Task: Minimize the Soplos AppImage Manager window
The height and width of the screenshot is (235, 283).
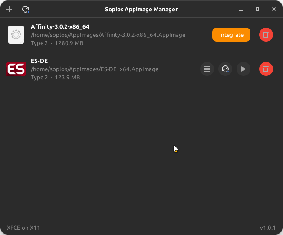Action: coord(241,10)
